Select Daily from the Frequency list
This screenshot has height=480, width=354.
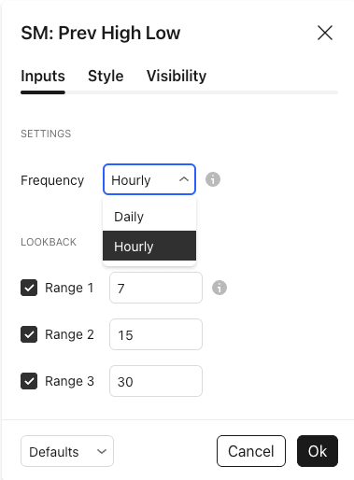pos(149,217)
